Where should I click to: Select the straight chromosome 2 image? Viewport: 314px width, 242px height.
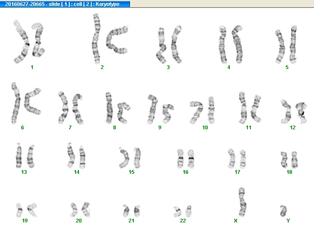coord(96,39)
